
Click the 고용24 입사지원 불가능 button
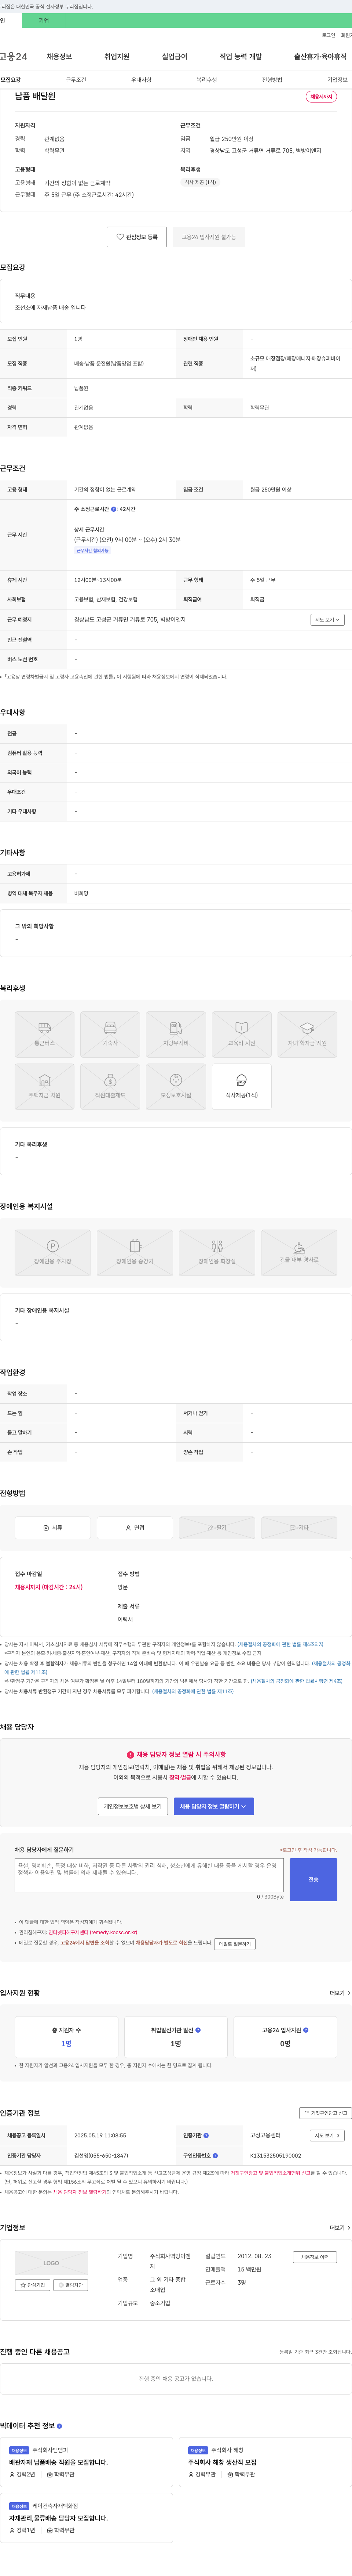tap(208, 237)
